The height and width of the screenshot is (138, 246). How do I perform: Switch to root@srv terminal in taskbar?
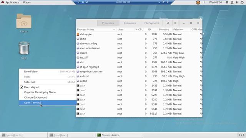(71, 135)
